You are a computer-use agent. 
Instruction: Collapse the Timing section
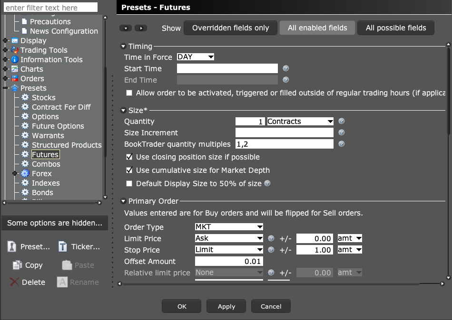pos(123,47)
